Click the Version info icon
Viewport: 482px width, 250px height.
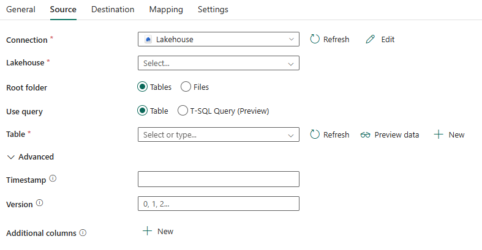40,204
